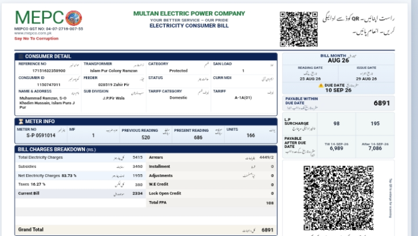Click the Net Electricity Charges row

point(80,176)
